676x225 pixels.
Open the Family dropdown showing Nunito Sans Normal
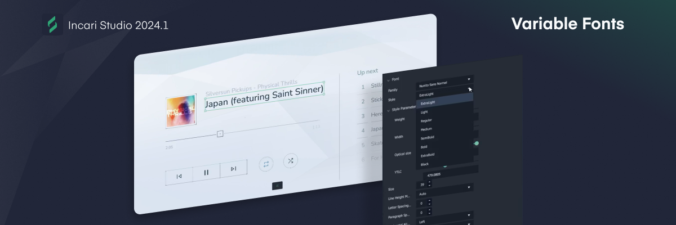point(444,83)
